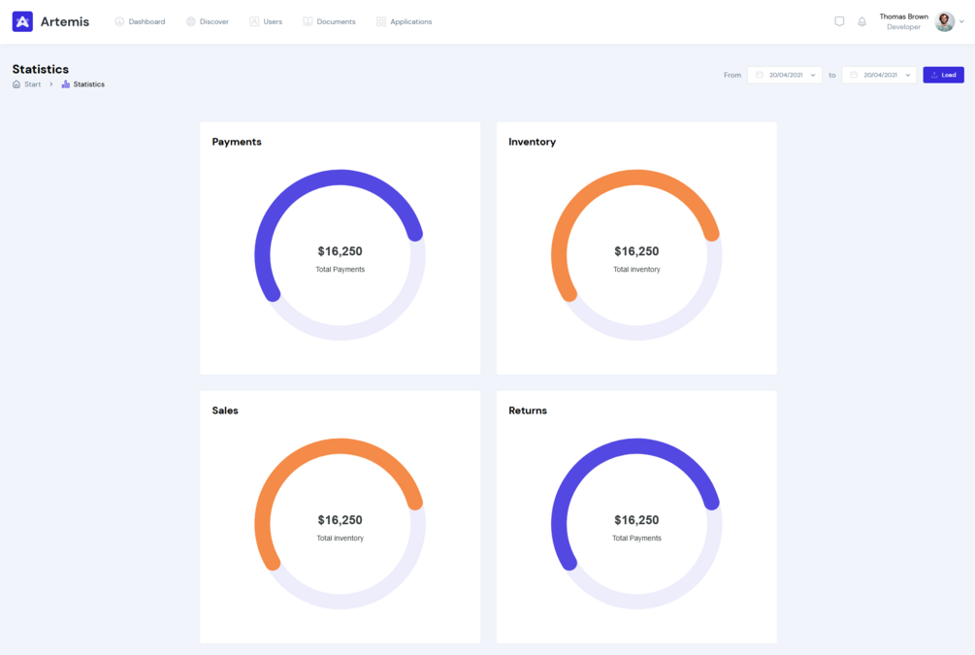The height and width of the screenshot is (655, 975).
Task: Click the Artemis logo icon
Action: tap(22, 21)
